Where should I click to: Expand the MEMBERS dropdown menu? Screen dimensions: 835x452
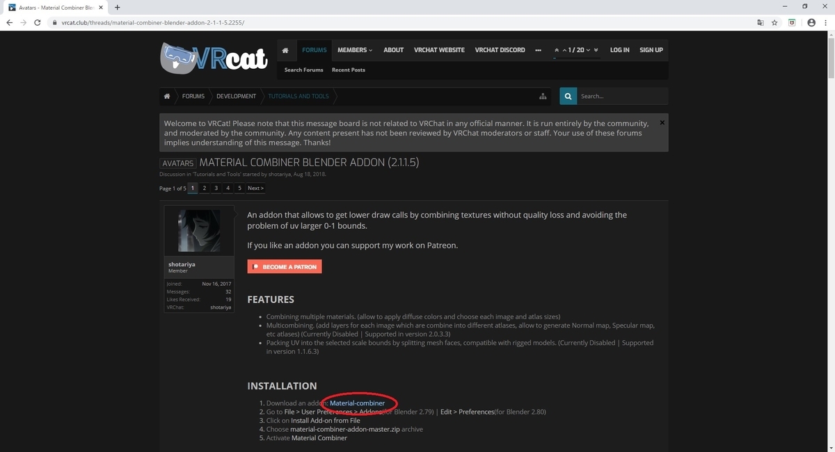tap(355, 50)
